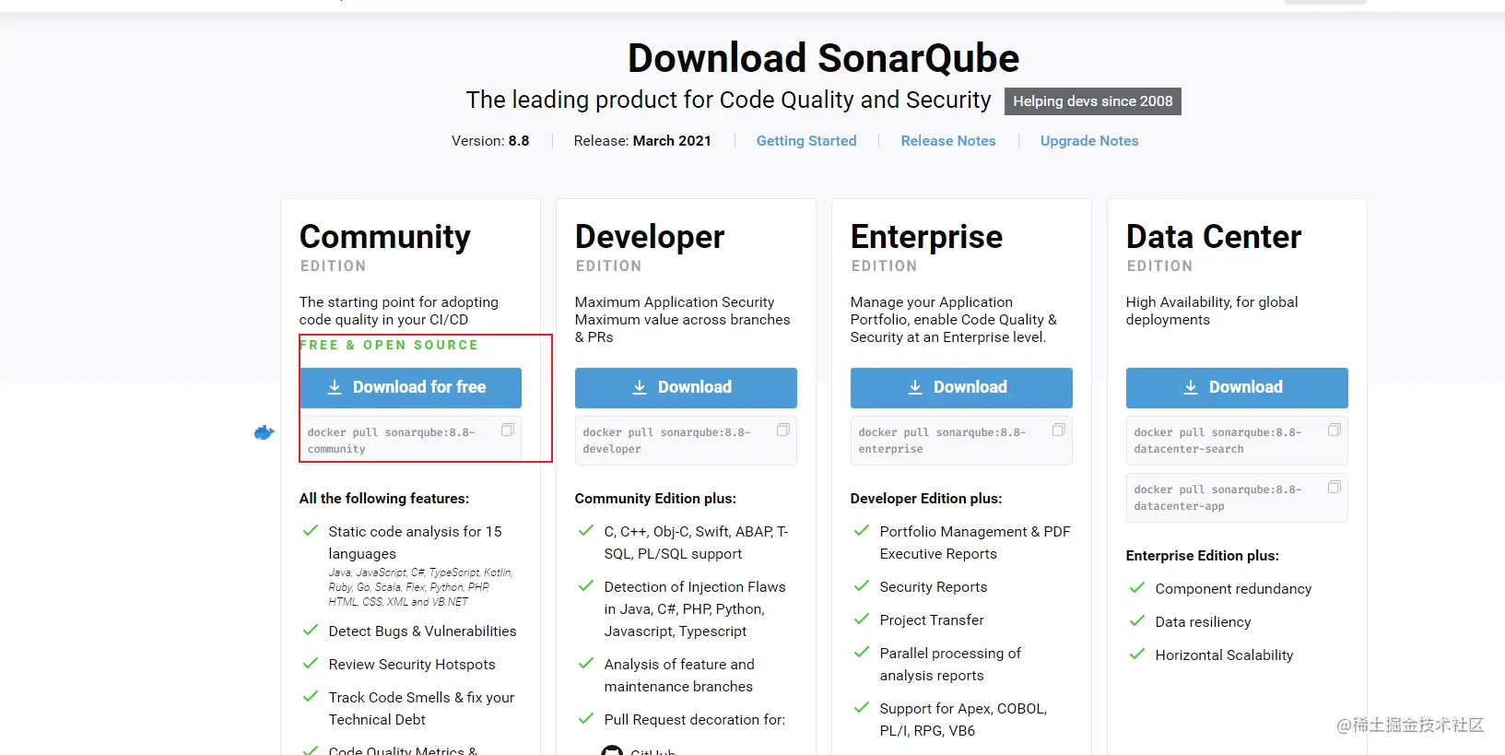Click the 'Developer' edition title
This screenshot has width=1505, height=755.
[650, 237]
